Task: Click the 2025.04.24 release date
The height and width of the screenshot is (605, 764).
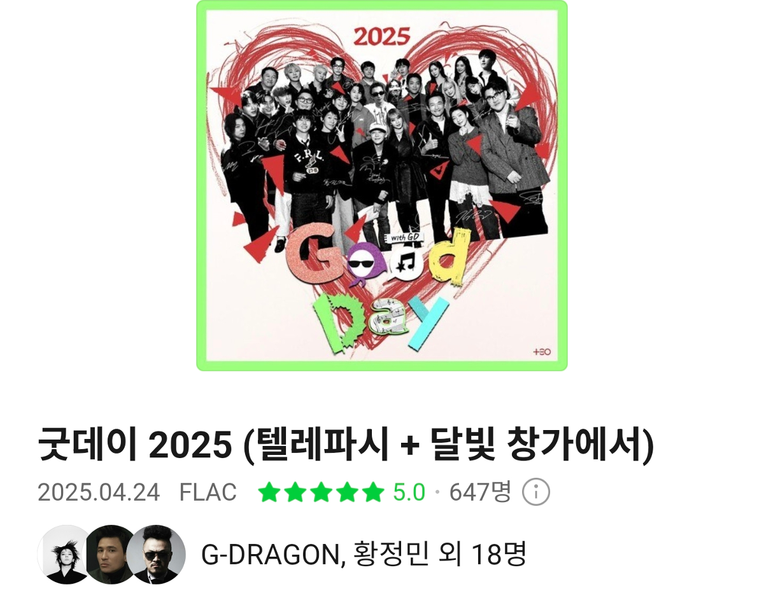Action: (x=99, y=492)
